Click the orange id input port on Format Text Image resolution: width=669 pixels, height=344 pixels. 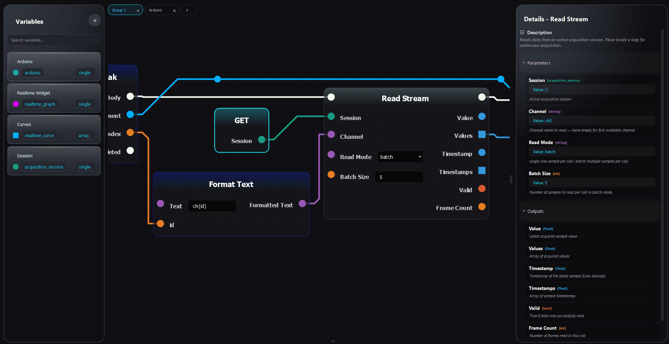click(160, 224)
